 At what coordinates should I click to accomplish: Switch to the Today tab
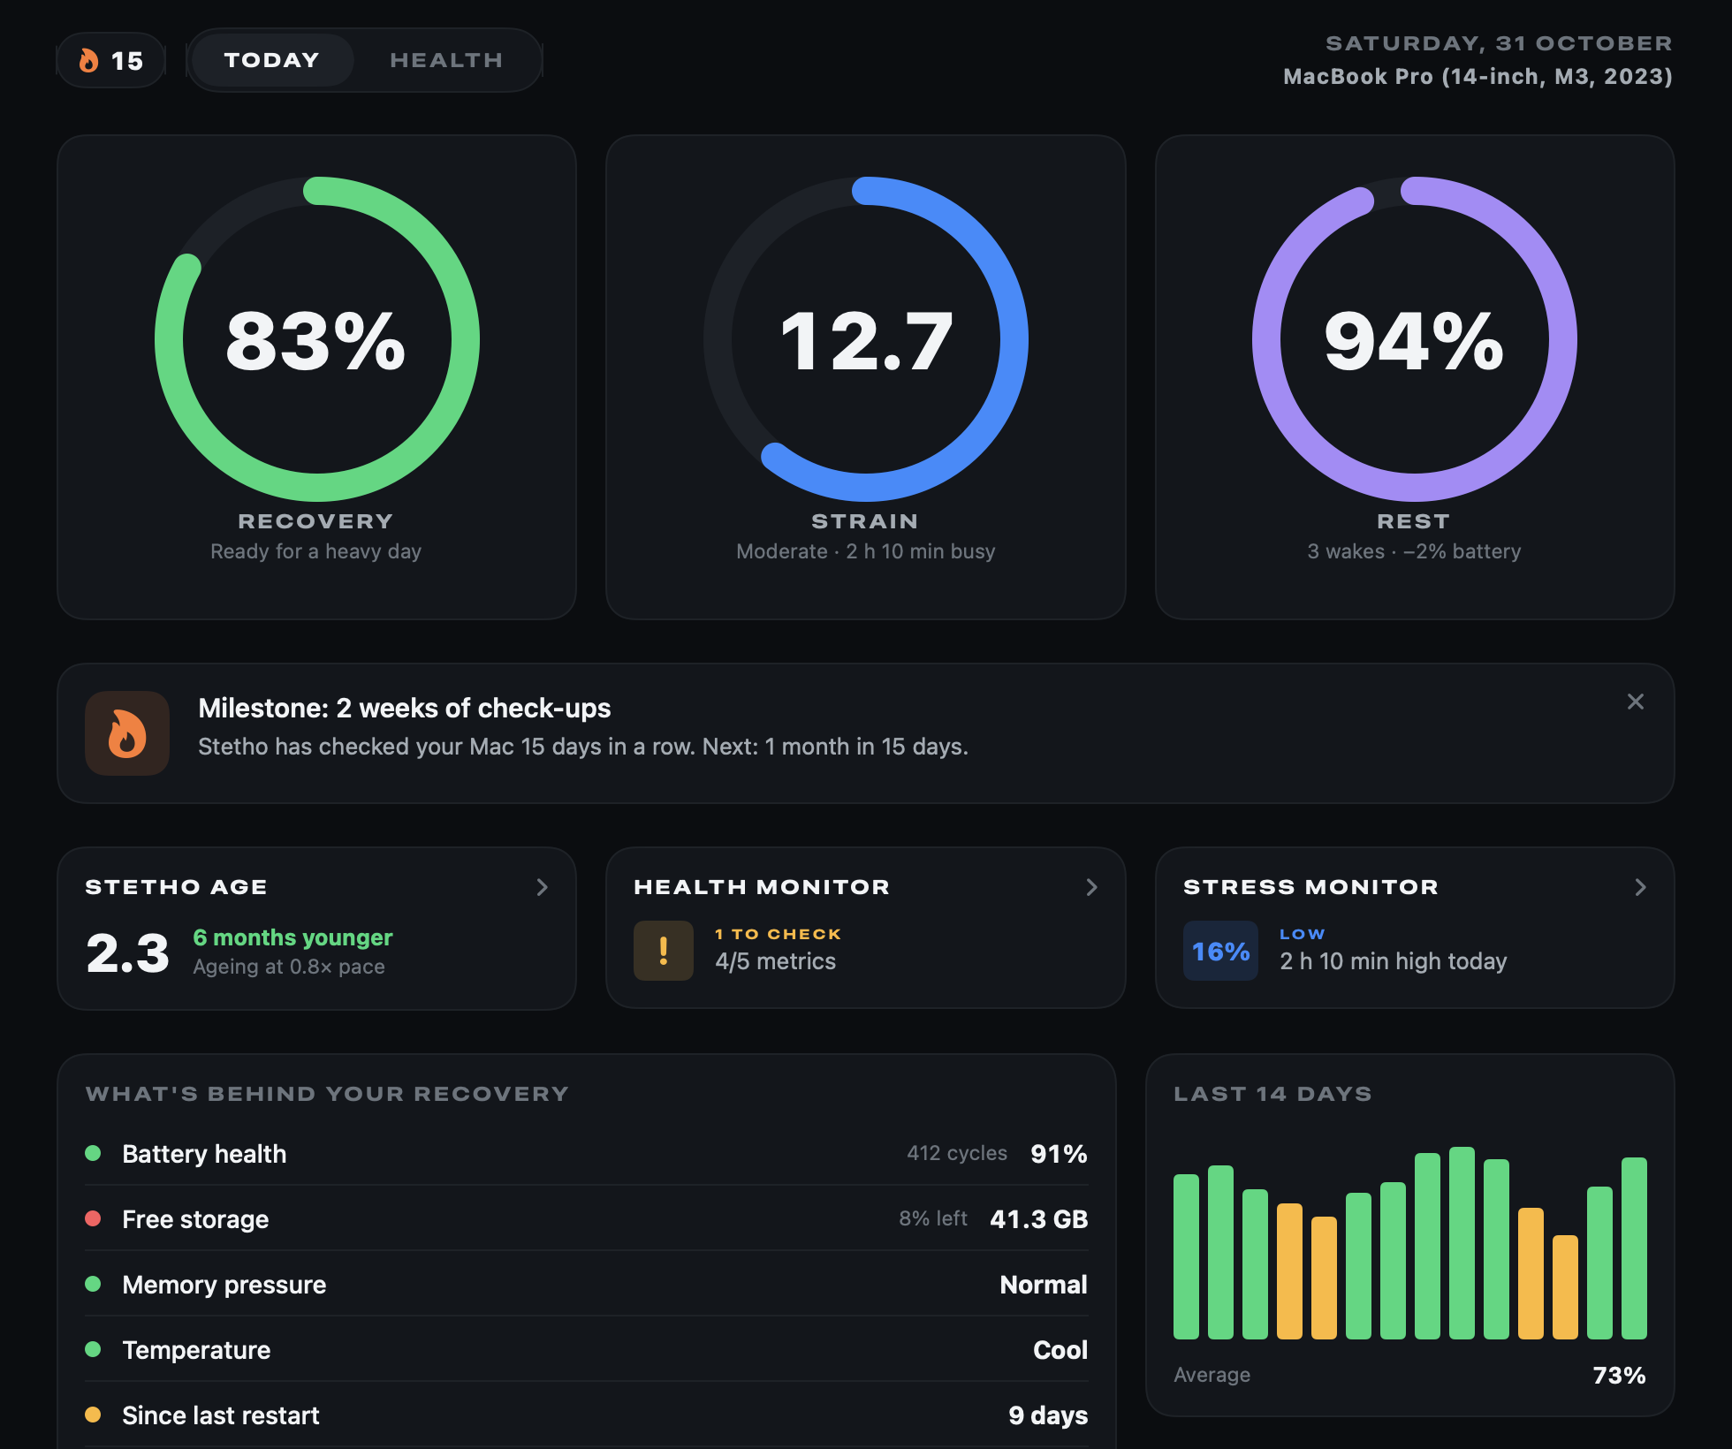pos(271,60)
